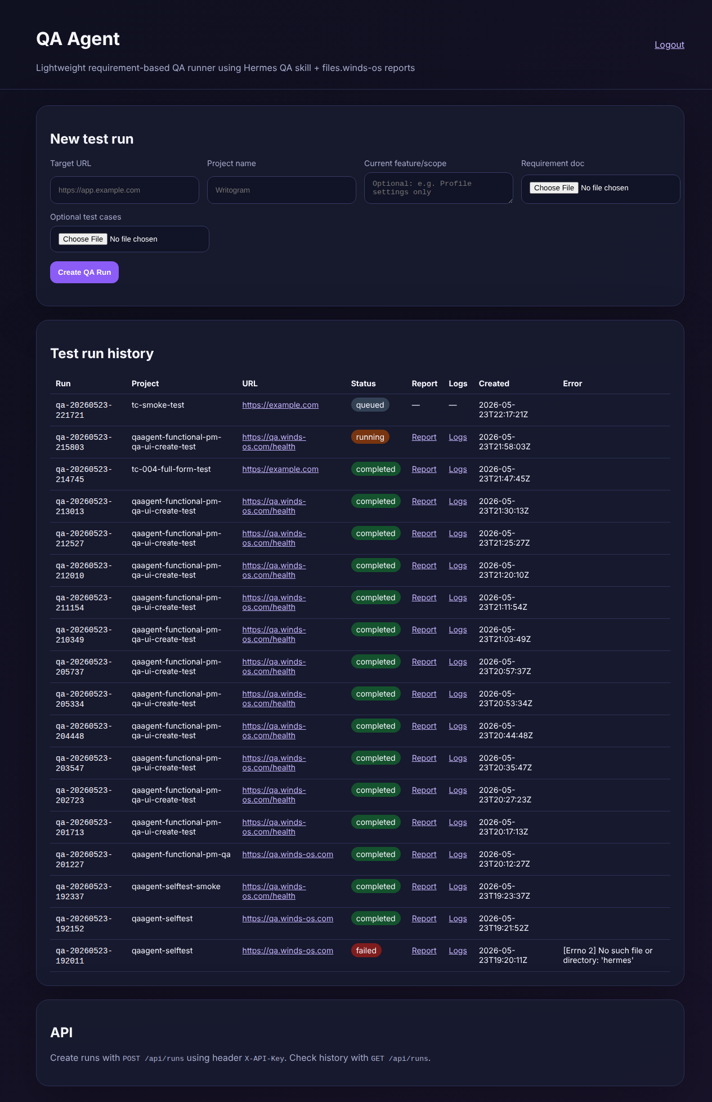Open Report for the running run 215803
The image size is (712, 1102).
point(424,437)
